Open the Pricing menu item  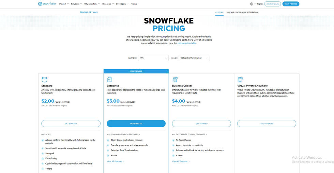pos(134,4)
